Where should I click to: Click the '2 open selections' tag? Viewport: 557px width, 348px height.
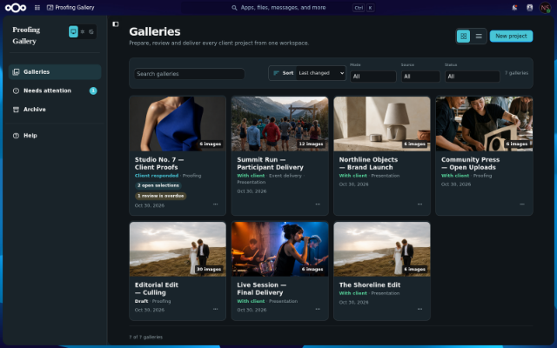(x=158, y=185)
